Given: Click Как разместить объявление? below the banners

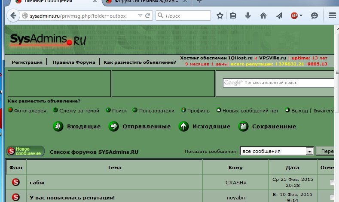Looking at the screenshot, I should click(x=44, y=101).
